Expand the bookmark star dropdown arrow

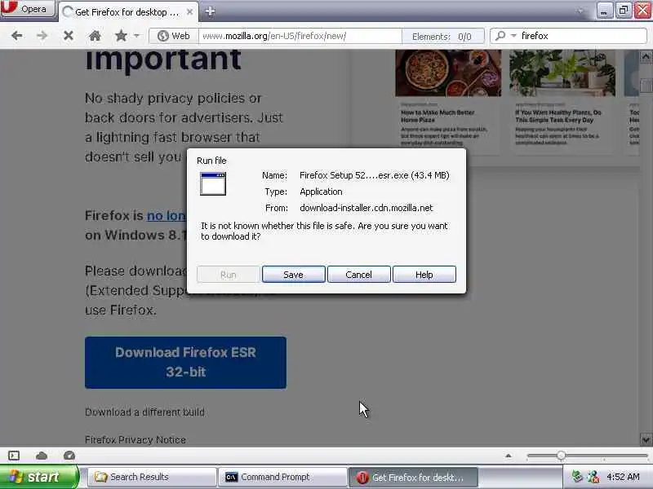click(136, 36)
